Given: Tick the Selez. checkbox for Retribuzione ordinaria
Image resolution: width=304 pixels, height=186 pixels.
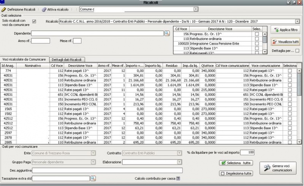Looking at the screenshot, I should coord(257,39).
